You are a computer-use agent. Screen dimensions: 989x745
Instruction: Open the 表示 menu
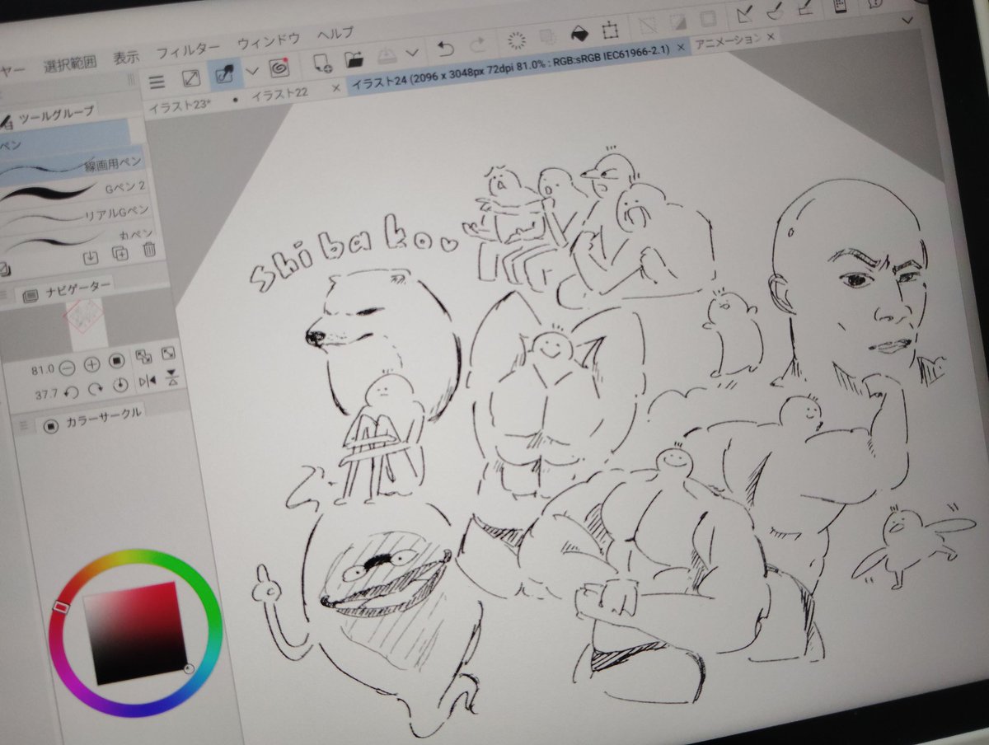pos(126,57)
